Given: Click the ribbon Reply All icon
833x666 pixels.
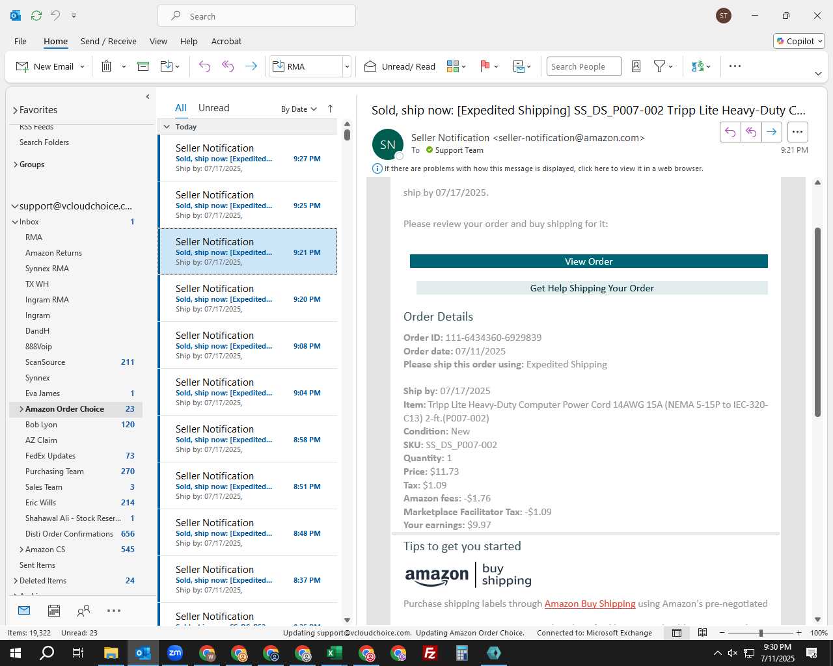Looking at the screenshot, I should 228,66.
